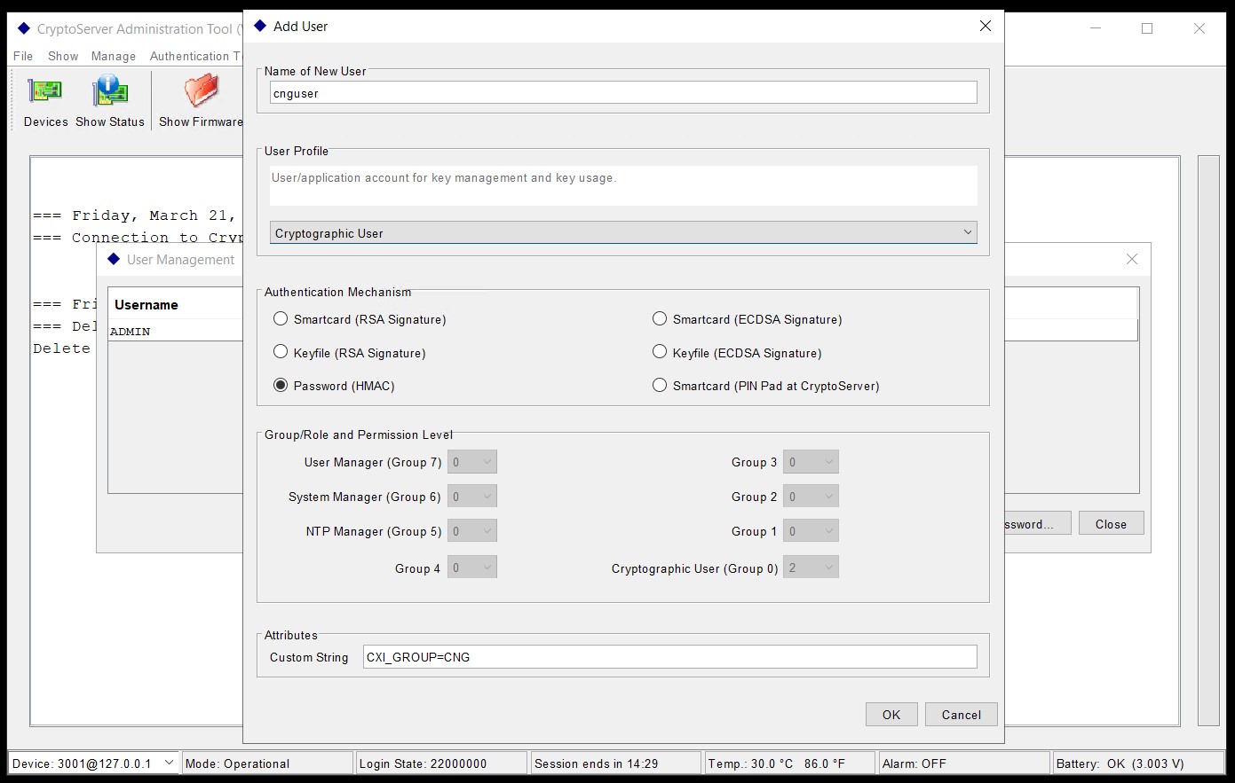Open the Group 3 permission dropdown

(811, 462)
